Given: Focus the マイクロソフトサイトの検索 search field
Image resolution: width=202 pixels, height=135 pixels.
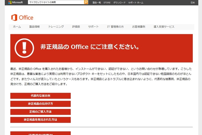Looking at the screenshot, I should [x=56, y=2].
